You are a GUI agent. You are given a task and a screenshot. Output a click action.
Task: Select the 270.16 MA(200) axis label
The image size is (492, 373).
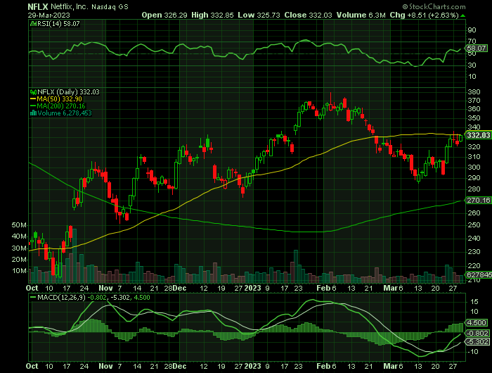[x=477, y=181]
